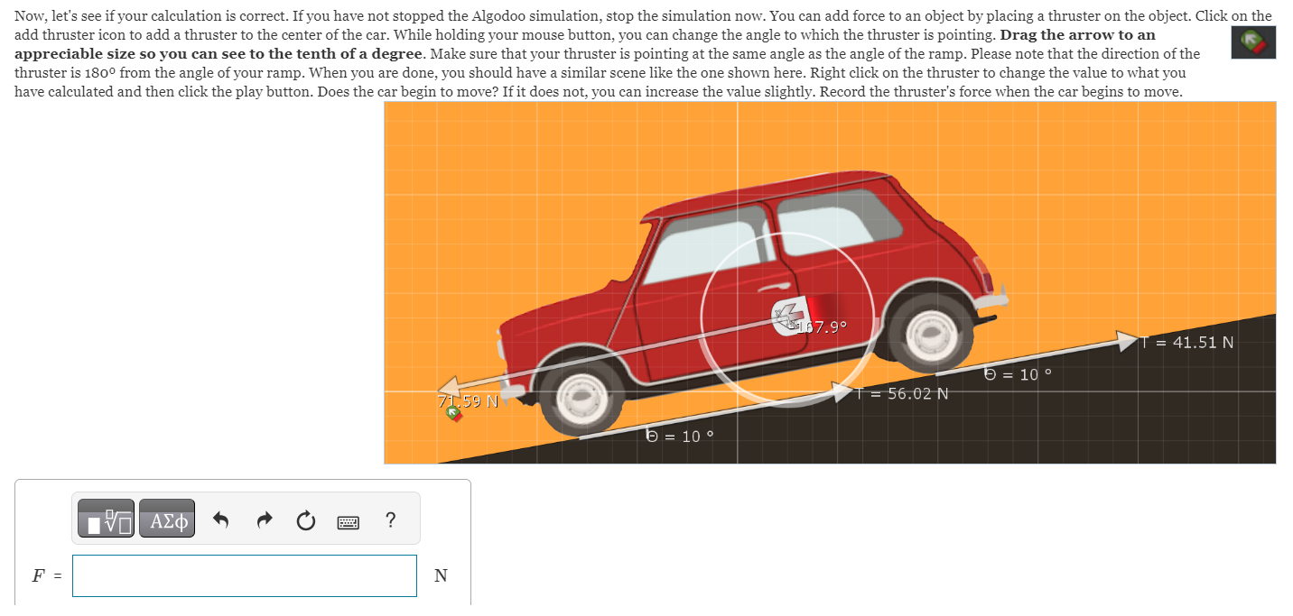The height and width of the screenshot is (616, 1293).
Task: Click the T = 56.02 N label
Action: click(x=900, y=393)
